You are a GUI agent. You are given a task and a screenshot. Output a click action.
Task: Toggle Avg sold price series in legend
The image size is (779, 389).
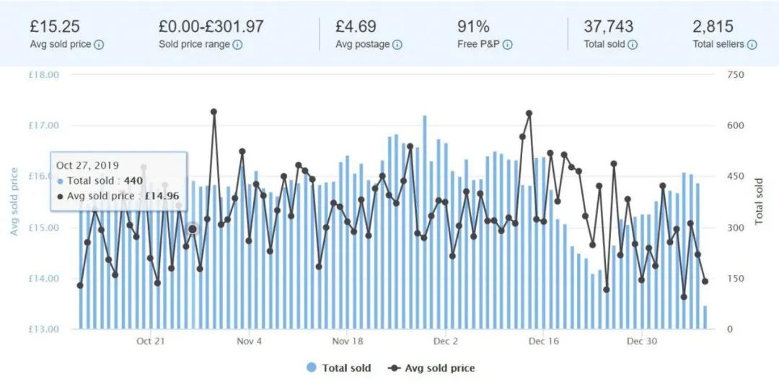click(440, 368)
